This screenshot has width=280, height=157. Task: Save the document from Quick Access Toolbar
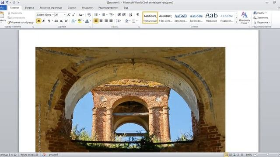coord(2,3)
